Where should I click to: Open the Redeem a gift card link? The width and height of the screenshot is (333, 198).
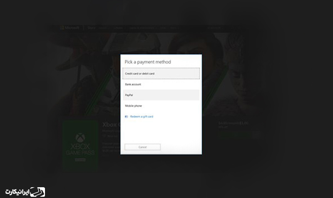(142, 117)
